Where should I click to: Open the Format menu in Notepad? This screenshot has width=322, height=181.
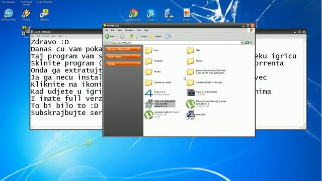[45, 36]
